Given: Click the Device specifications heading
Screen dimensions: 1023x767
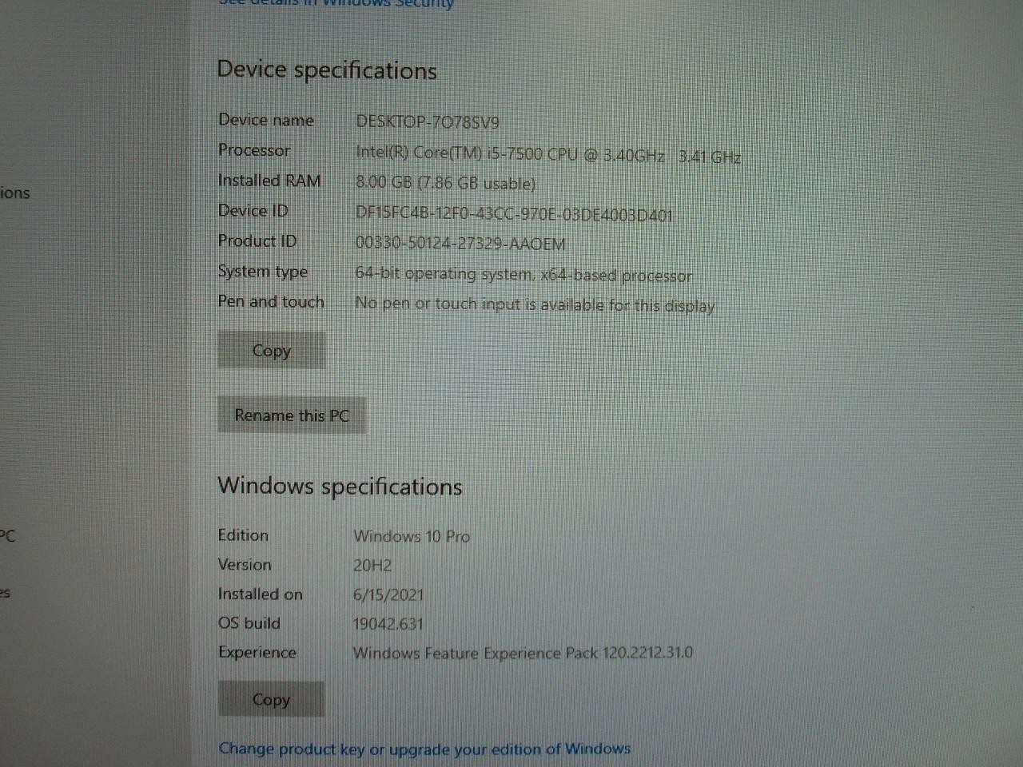Looking at the screenshot, I should pyautogui.click(x=327, y=70).
